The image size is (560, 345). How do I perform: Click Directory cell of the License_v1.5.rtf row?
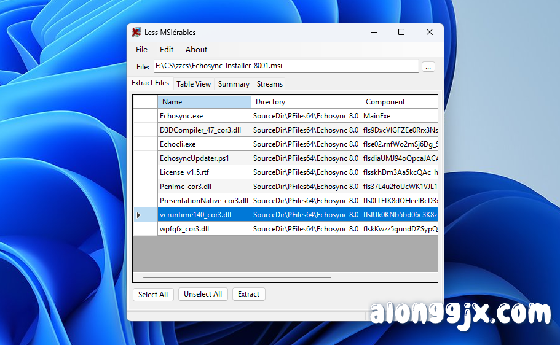(x=306, y=172)
